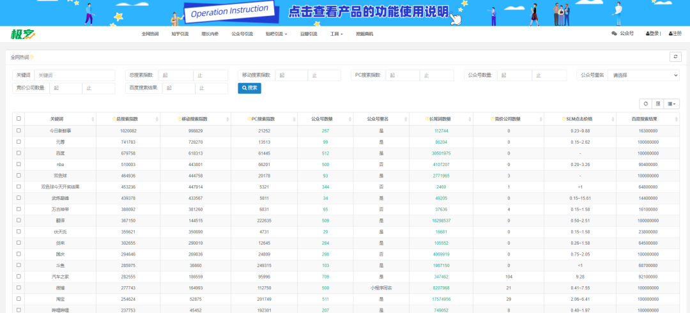
Task: Open the 公众号引流 menu item
Action: (242, 34)
